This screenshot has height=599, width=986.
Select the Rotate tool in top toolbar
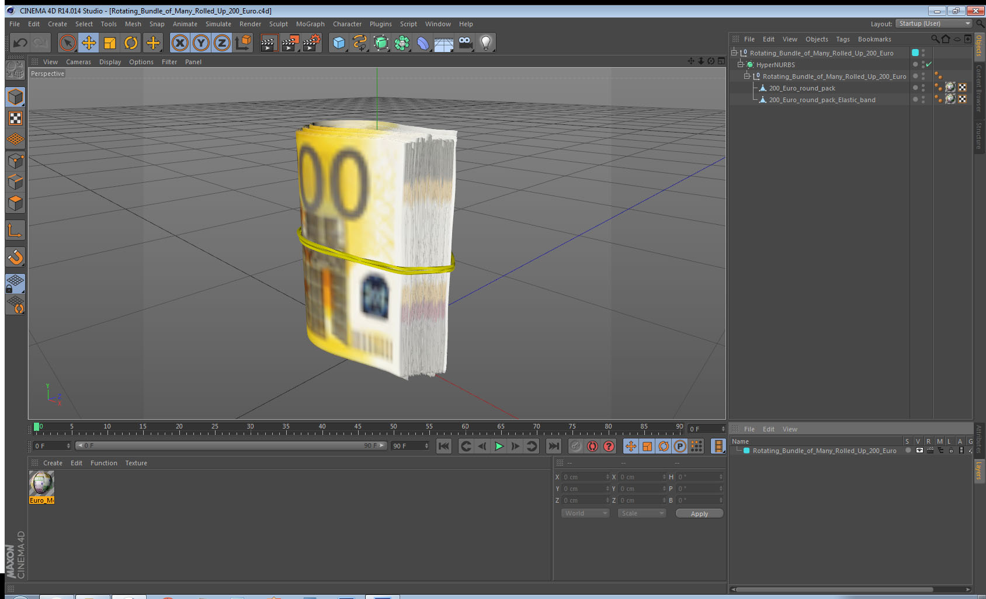[131, 43]
